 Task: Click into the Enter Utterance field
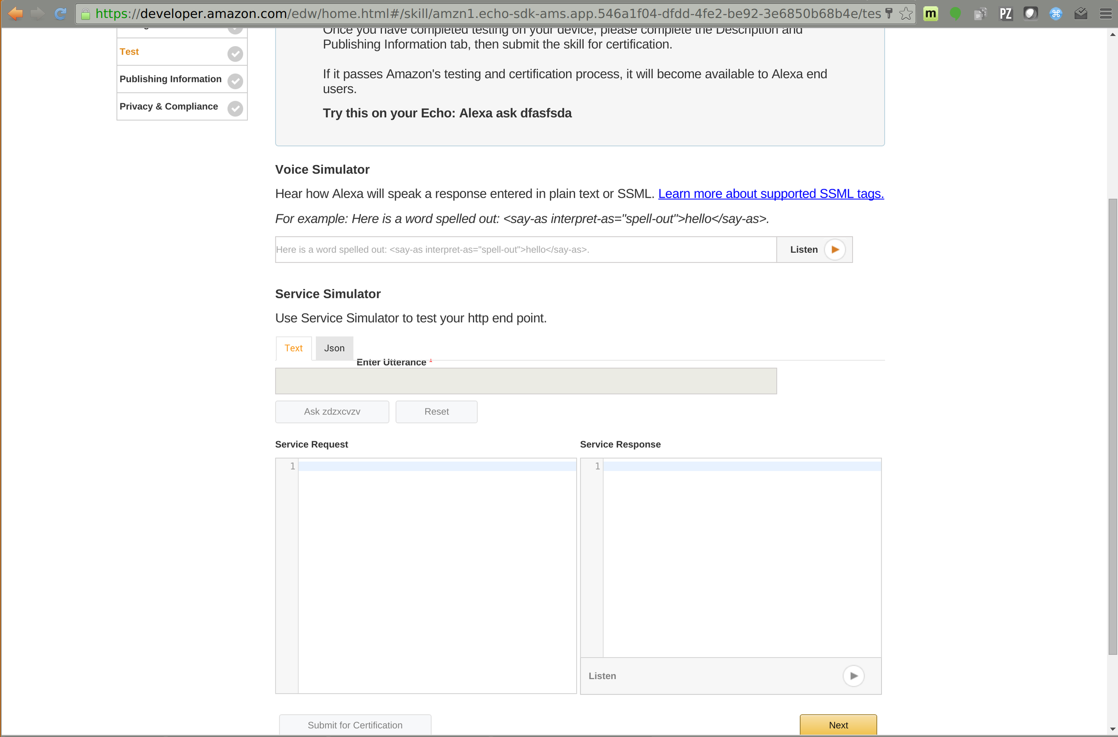pos(525,381)
